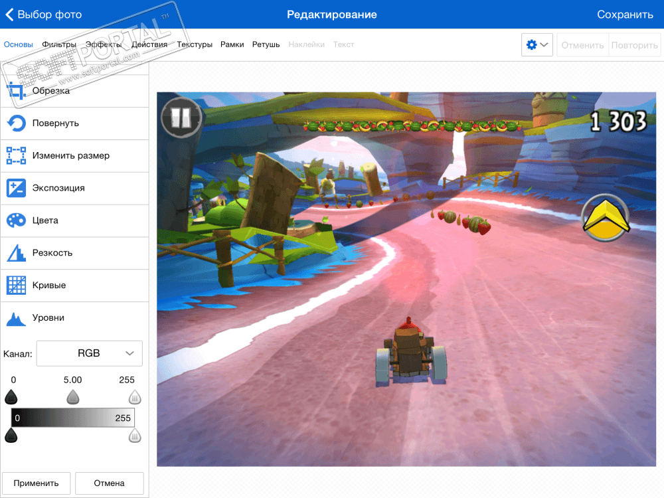Click the white input 255 handle
Image resolution: width=664 pixels, height=498 pixels.
[135, 397]
